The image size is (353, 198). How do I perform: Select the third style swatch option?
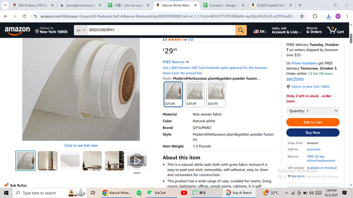point(216,94)
